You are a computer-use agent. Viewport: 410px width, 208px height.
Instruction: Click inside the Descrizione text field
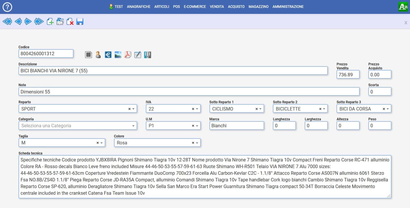pyautogui.click(x=173, y=71)
